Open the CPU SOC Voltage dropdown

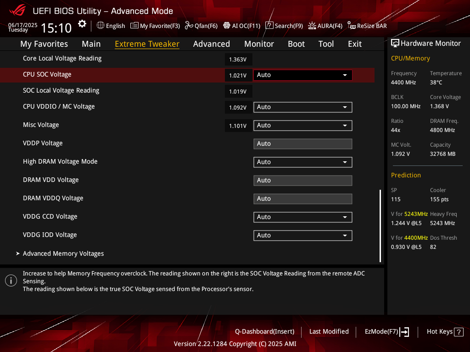coord(303,75)
